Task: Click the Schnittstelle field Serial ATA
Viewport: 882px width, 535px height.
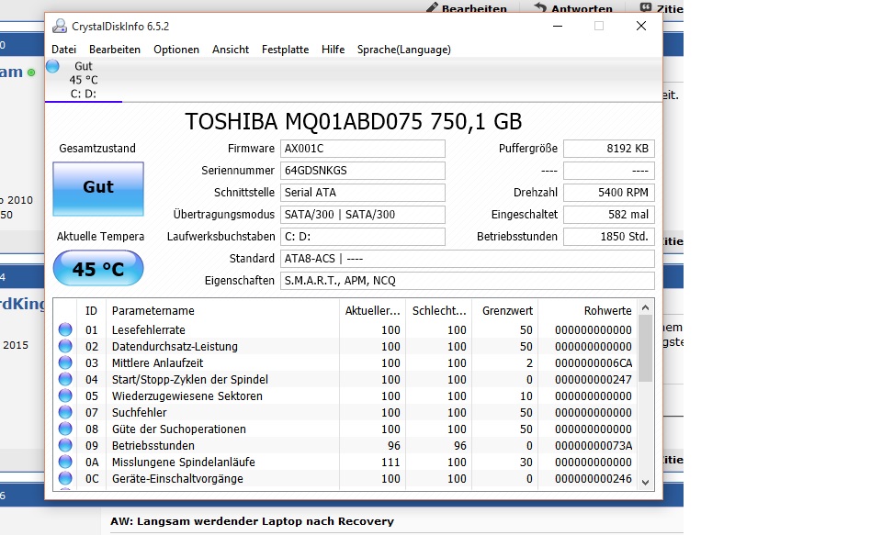Action: coord(363,192)
